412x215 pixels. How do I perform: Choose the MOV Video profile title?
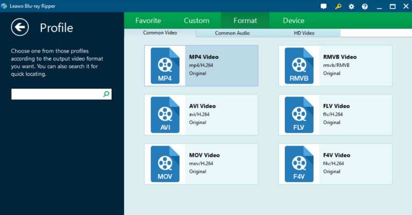204,155
